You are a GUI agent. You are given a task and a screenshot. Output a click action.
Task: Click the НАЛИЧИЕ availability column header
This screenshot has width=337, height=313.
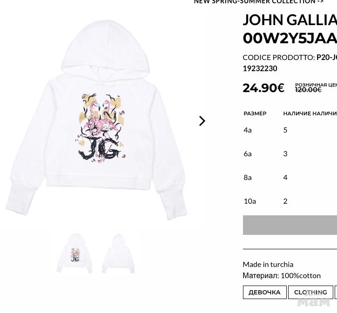pos(310,113)
